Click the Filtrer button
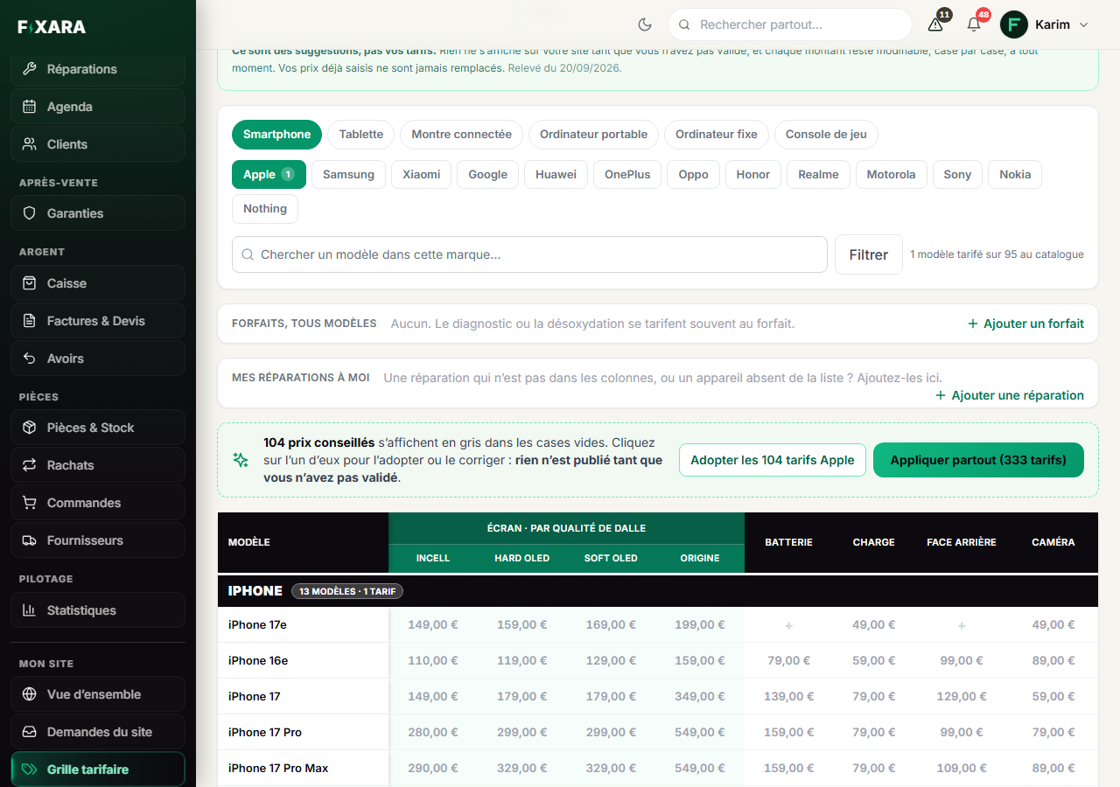The height and width of the screenshot is (787, 1120). coord(868,254)
